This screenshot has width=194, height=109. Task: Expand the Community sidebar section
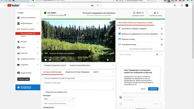pos(38,42)
